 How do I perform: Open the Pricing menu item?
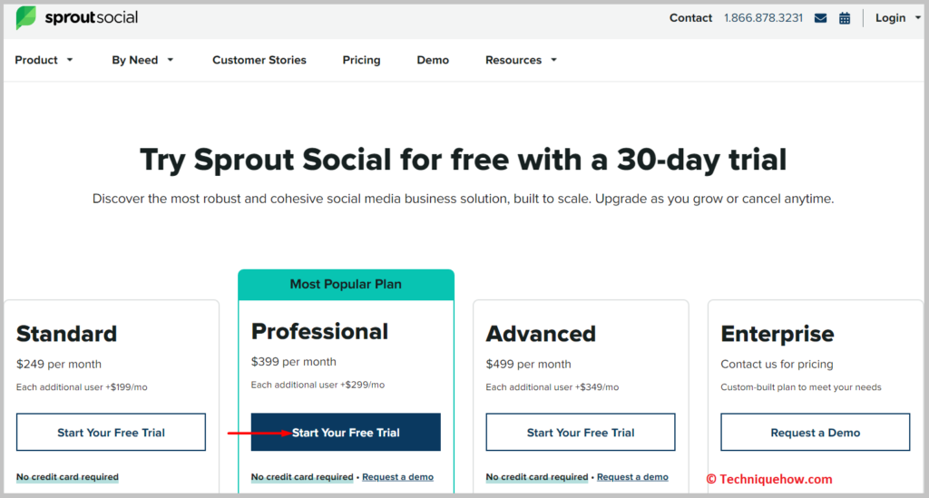coord(361,60)
